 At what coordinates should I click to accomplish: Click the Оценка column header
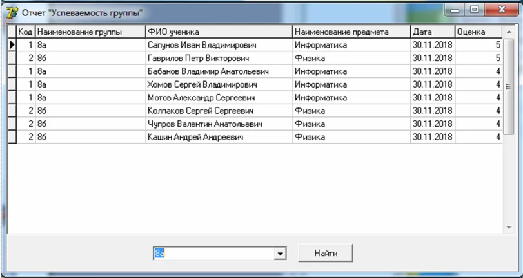pos(479,32)
